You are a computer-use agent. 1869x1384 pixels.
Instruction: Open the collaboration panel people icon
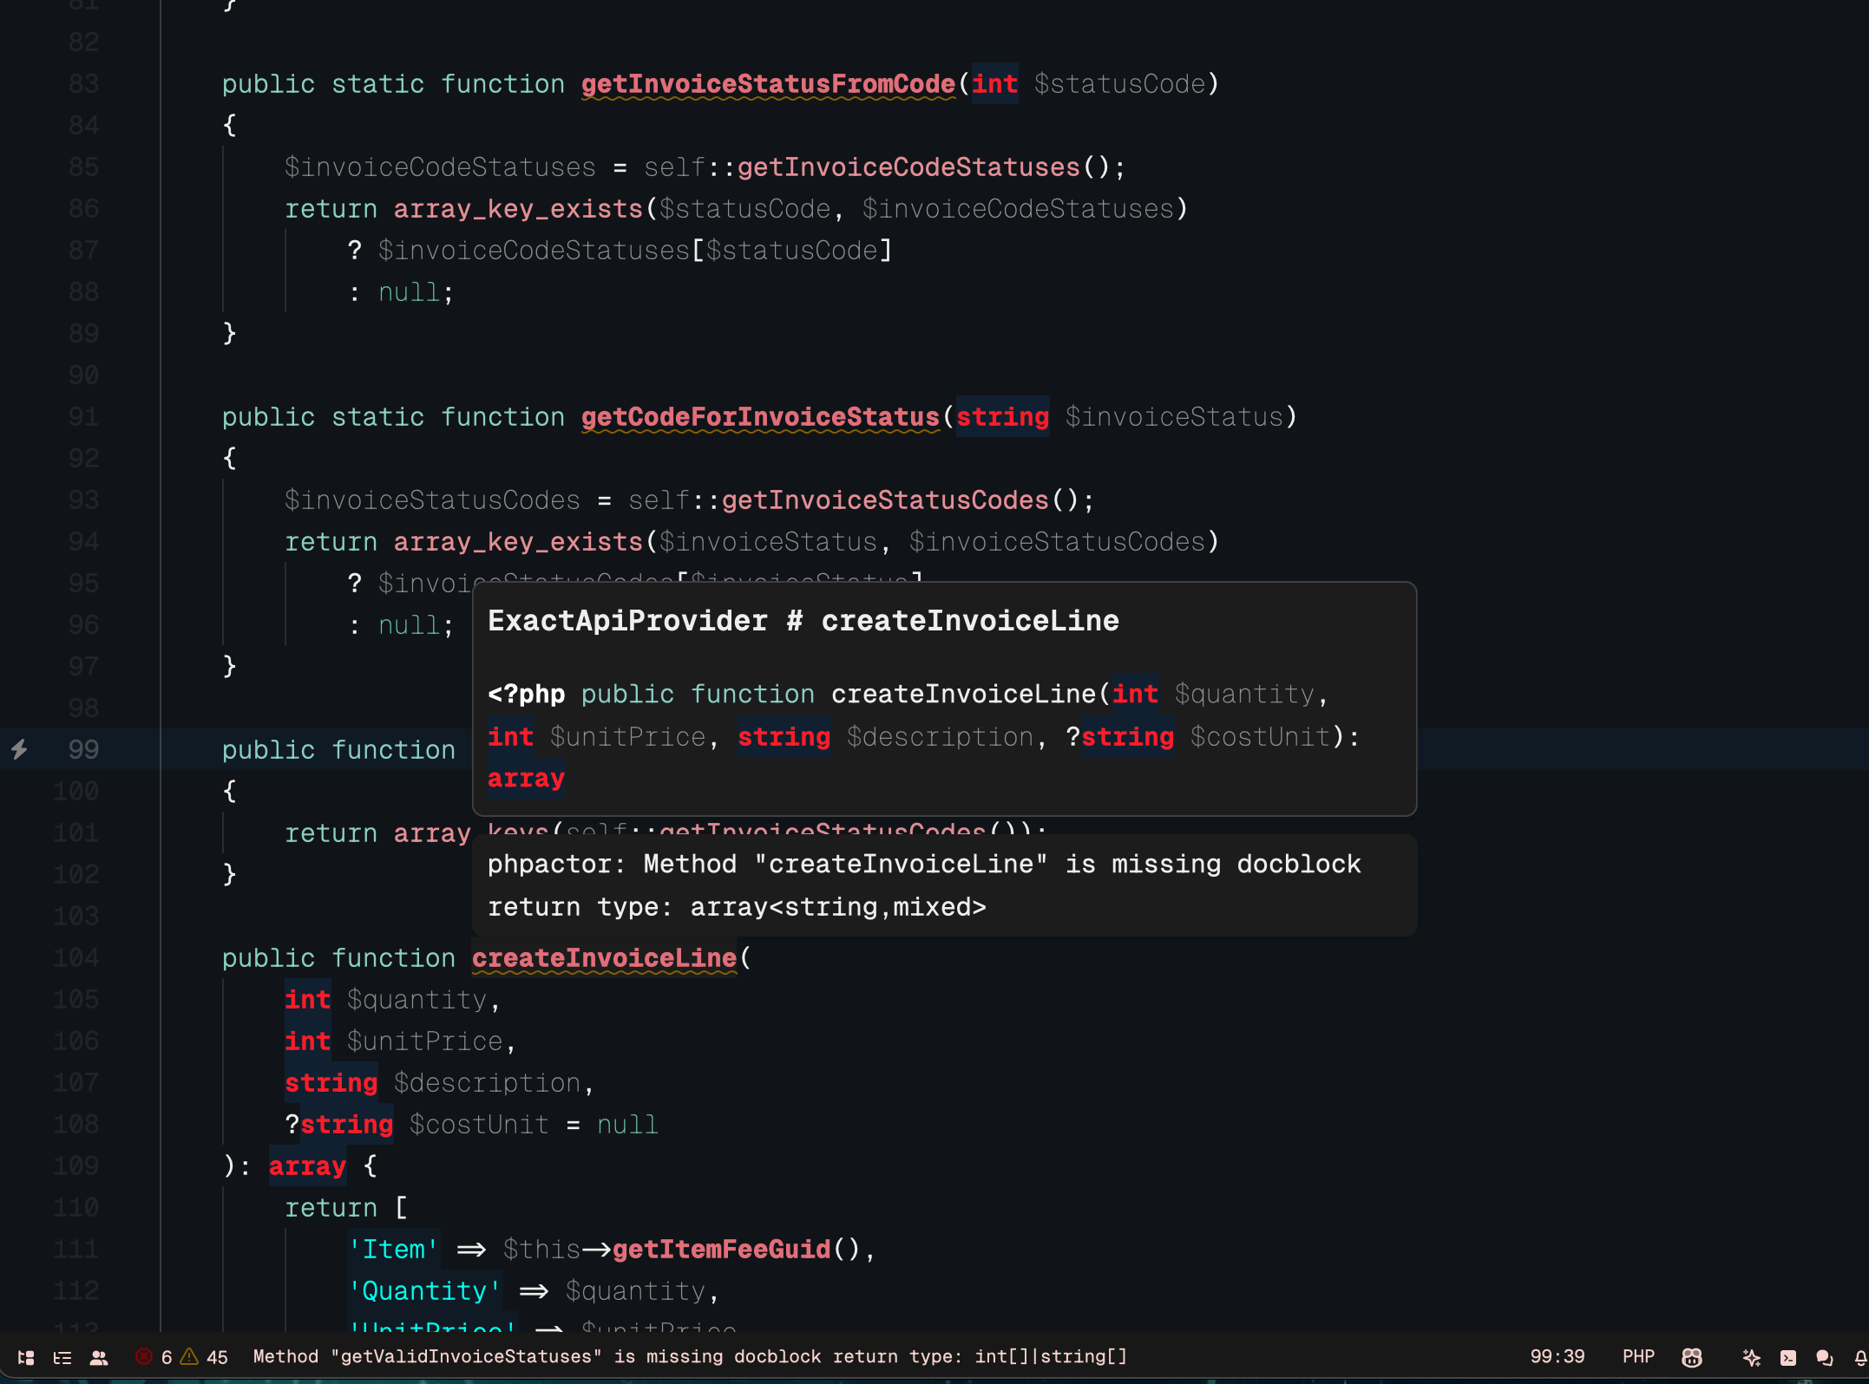[x=99, y=1357]
